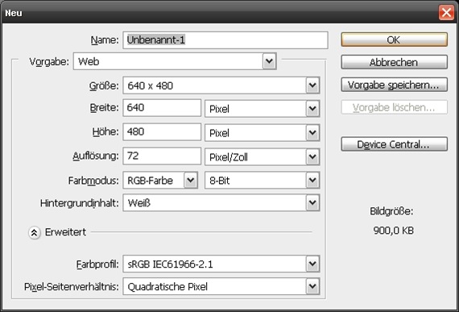
Task: Click the Farbprofil label
Action: 97,264
